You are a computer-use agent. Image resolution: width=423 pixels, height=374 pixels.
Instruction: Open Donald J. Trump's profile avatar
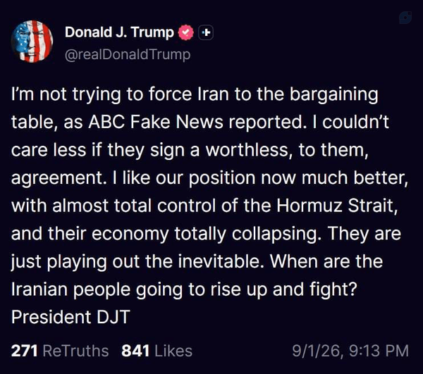click(x=32, y=42)
